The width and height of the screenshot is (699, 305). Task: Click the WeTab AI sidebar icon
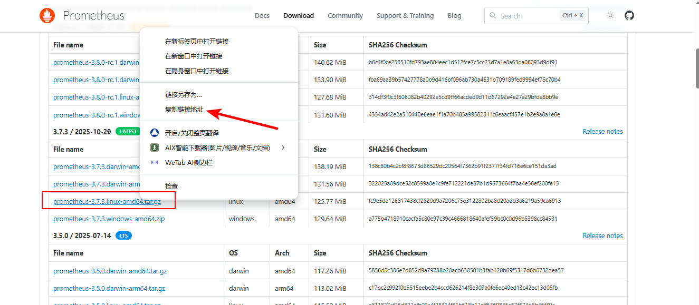[155, 163]
